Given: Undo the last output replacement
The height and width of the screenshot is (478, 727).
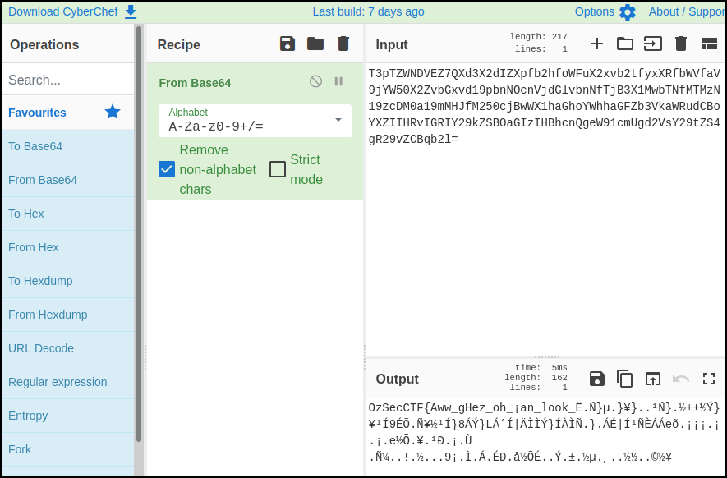Looking at the screenshot, I should pyautogui.click(x=681, y=379).
